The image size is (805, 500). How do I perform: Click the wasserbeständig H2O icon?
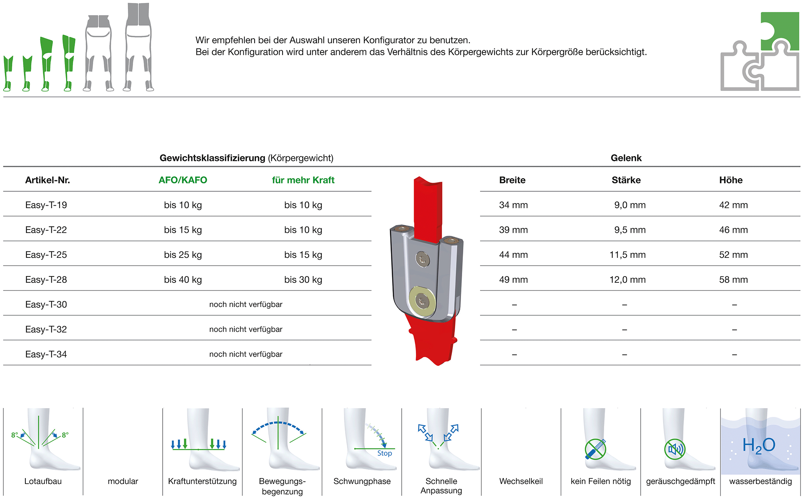760,441
